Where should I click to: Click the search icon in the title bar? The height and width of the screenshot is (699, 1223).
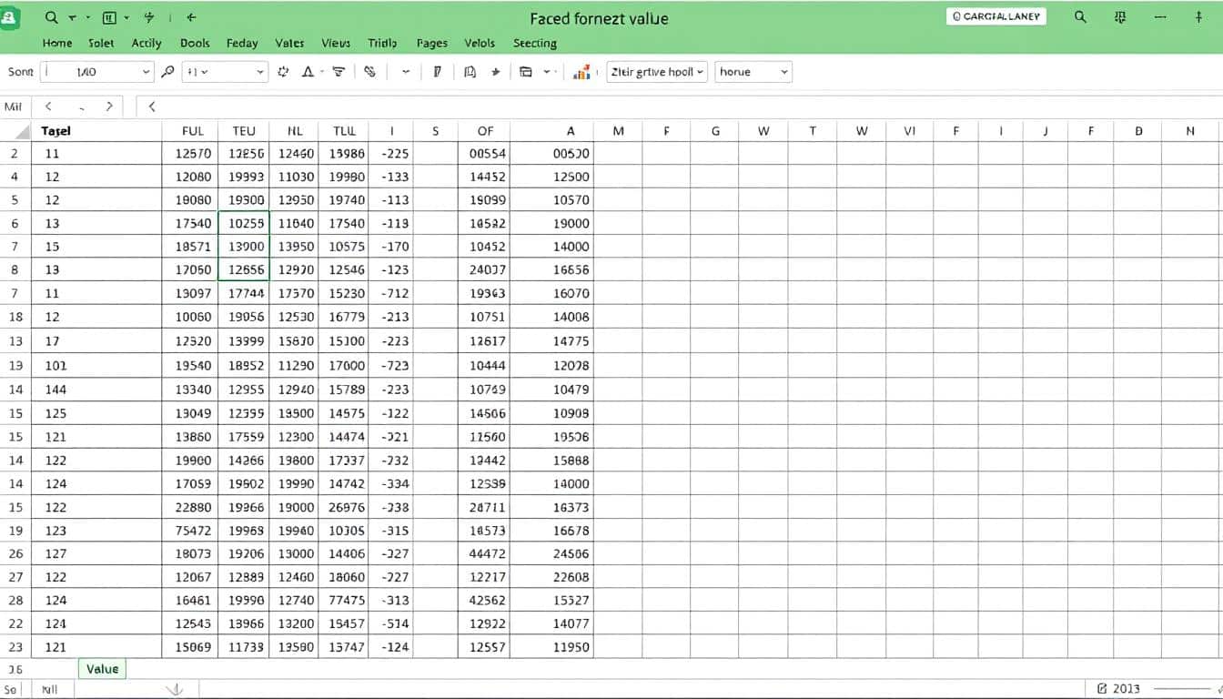point(1080,17)
